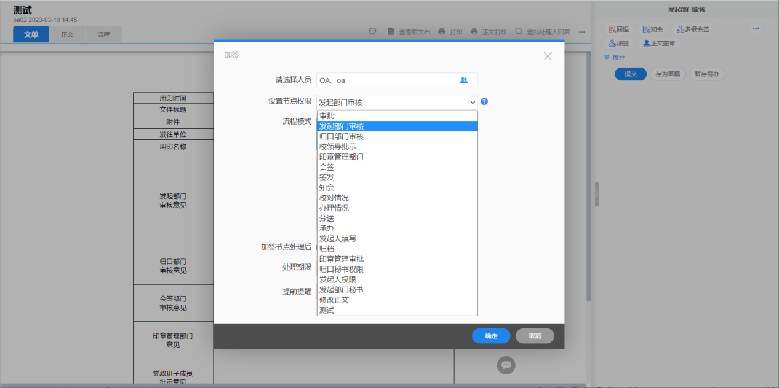Close the 加签 dialog with the X

(548, 56)
